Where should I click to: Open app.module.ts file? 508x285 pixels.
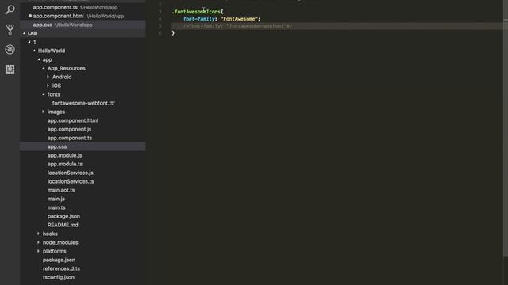tap(65, 164)
